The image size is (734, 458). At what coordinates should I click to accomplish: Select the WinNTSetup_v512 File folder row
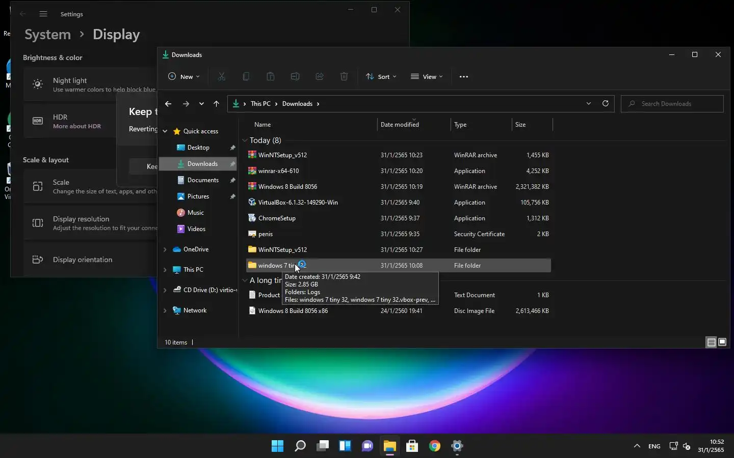(x=399, y=250)
